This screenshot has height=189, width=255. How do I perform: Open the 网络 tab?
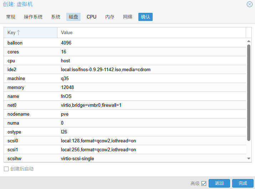coord(128,17)
